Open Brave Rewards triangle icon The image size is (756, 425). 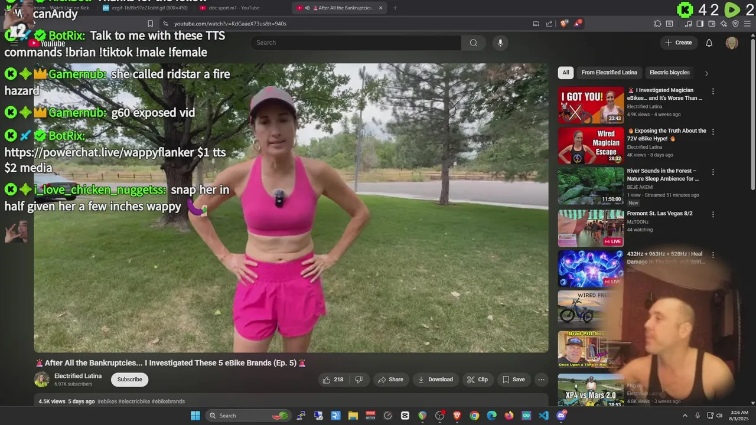(577, 24)
